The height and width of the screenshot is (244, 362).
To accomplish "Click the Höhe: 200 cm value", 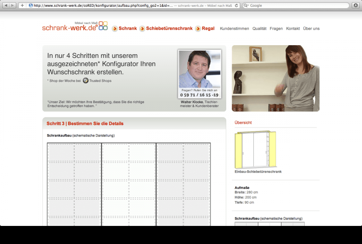I will click(x=246, y=197).
